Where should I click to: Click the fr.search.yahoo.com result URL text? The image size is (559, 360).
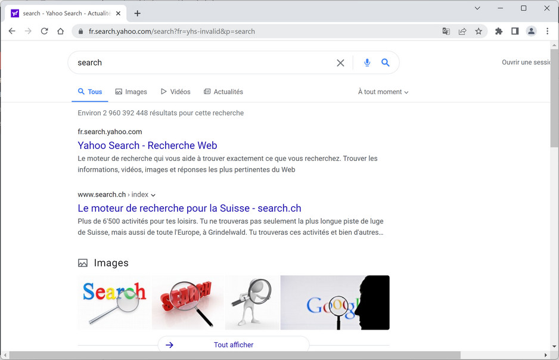(110, 132)
